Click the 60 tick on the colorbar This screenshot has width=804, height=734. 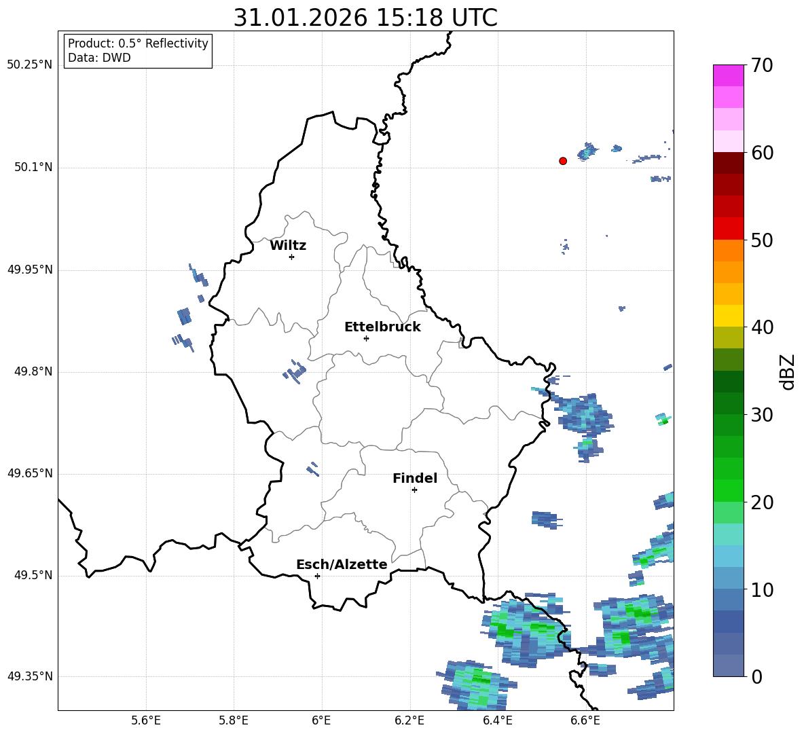click(x=761, y=153)
